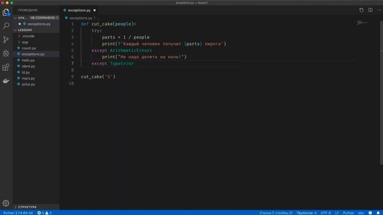Click the open changes icon in editor toolbar
The width and height of the screenshot is (383, 215).
pos(361,10)
